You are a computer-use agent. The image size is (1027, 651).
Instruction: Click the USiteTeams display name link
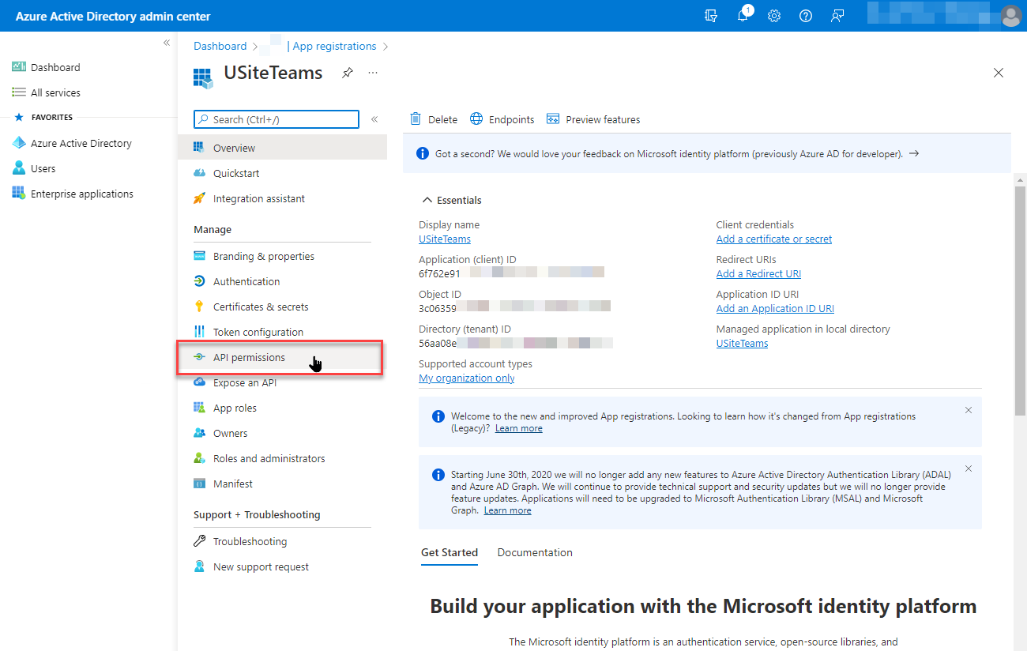point(445,239)
